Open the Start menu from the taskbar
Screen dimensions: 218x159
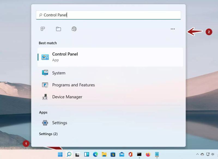[60, 155]
